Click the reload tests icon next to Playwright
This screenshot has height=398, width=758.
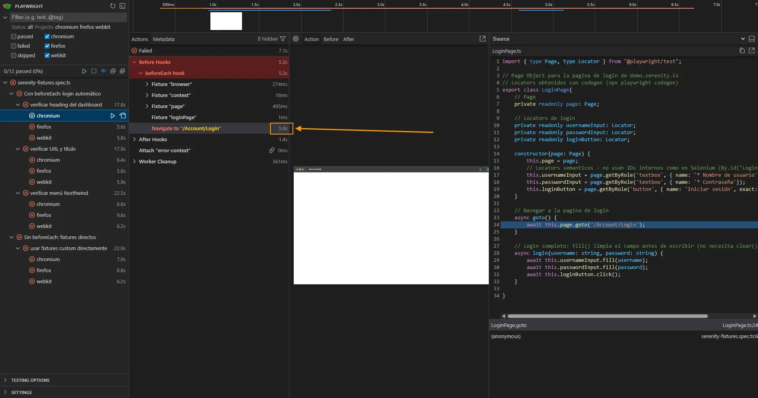[x=113, y=6]
